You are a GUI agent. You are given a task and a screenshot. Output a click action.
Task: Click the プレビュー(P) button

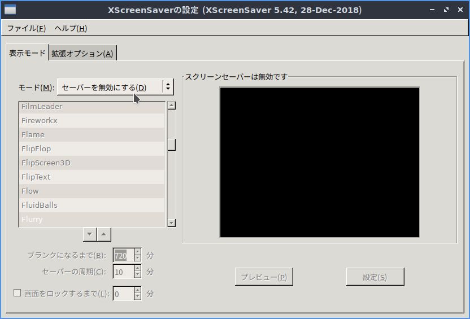point(264,277)
